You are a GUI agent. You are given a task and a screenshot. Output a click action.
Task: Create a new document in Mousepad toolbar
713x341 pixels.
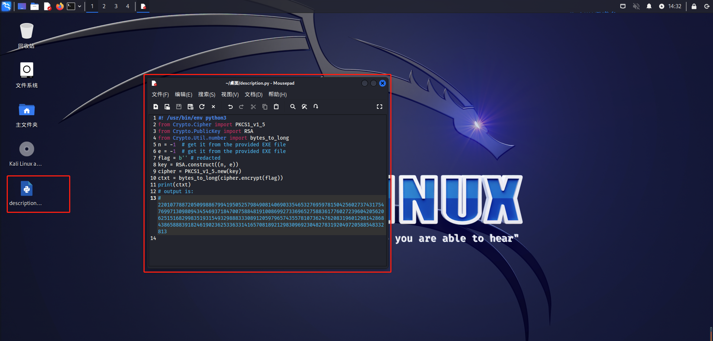[x=156, y=107]
